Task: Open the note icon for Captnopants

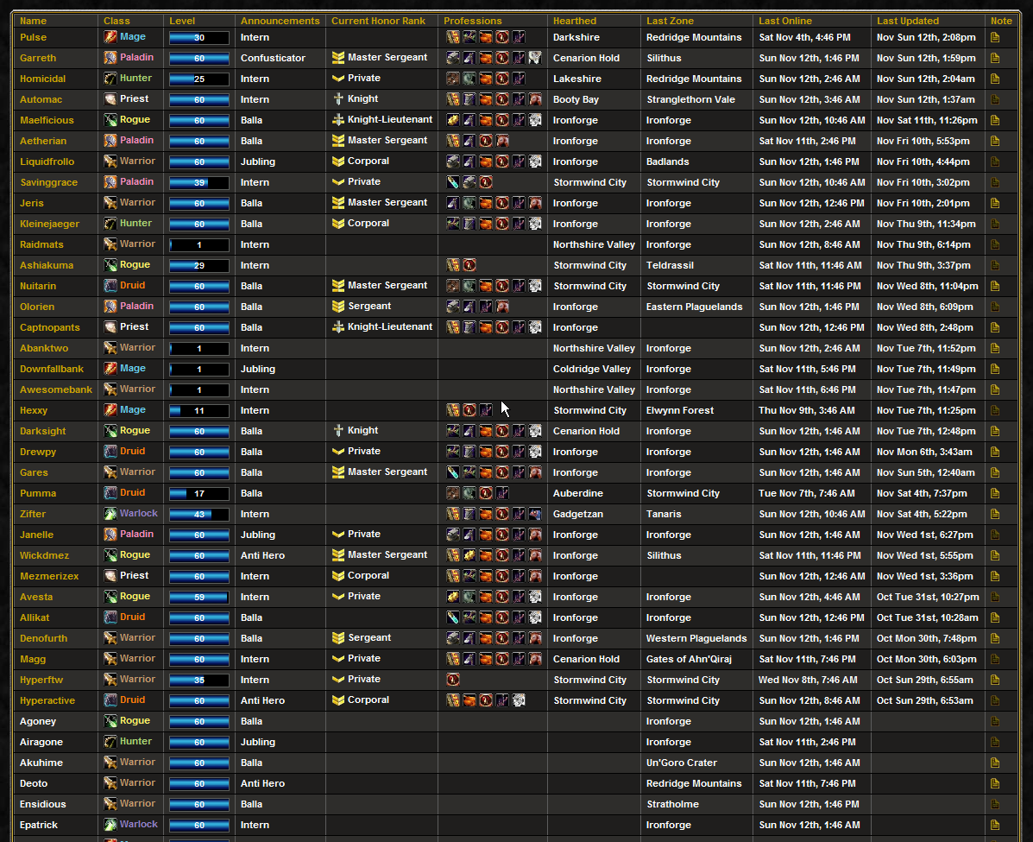Action: click(x=995, y=327)
